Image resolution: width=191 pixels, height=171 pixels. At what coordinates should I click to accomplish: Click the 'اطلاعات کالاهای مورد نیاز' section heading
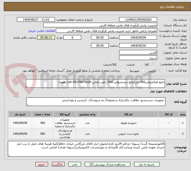click(x=168, y=91)
